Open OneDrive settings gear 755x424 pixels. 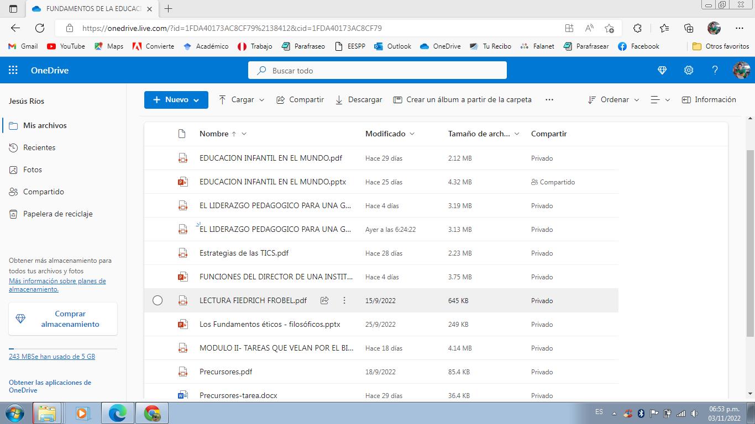click(689, 70)
